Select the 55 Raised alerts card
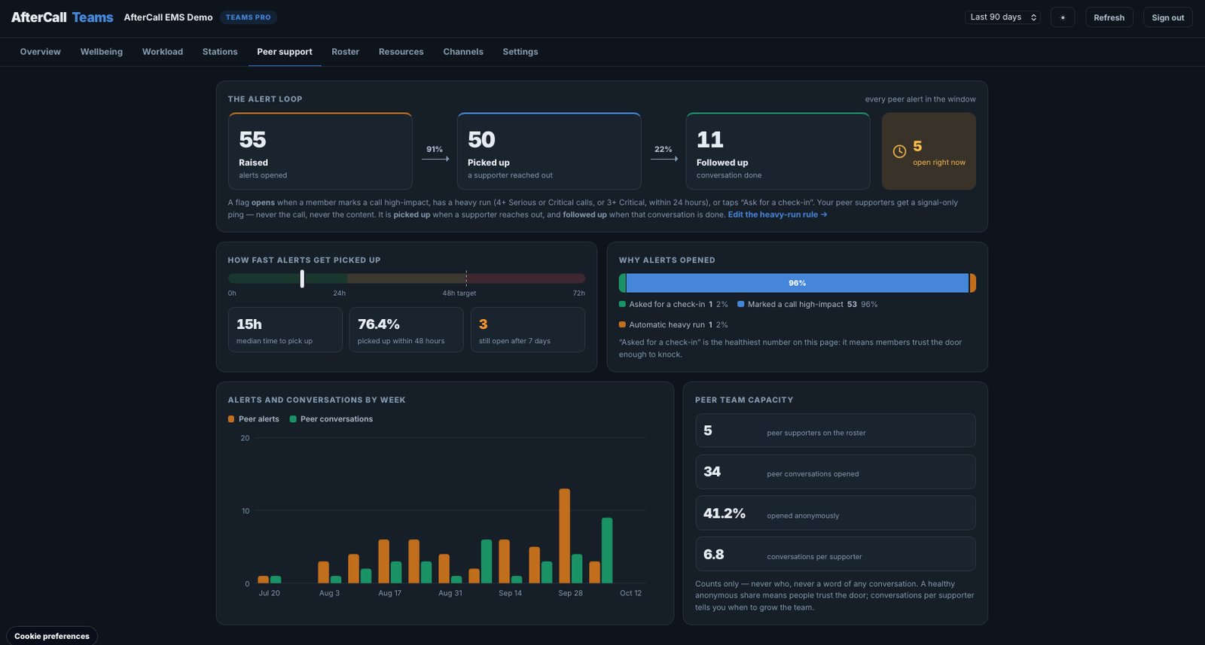This screenshot has height=645, width=1205. tap(320, 151)
